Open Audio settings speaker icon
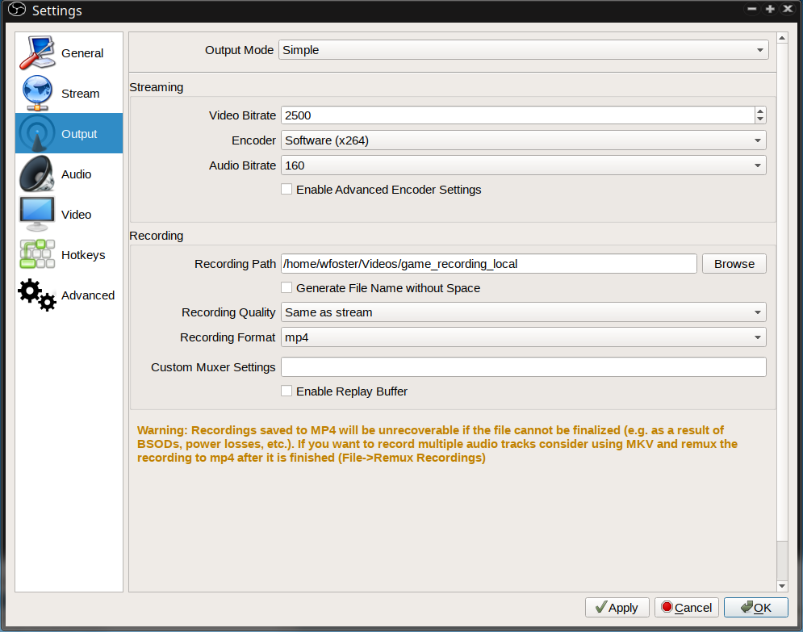This screenshot has width=803, height=632. (37, 174)
